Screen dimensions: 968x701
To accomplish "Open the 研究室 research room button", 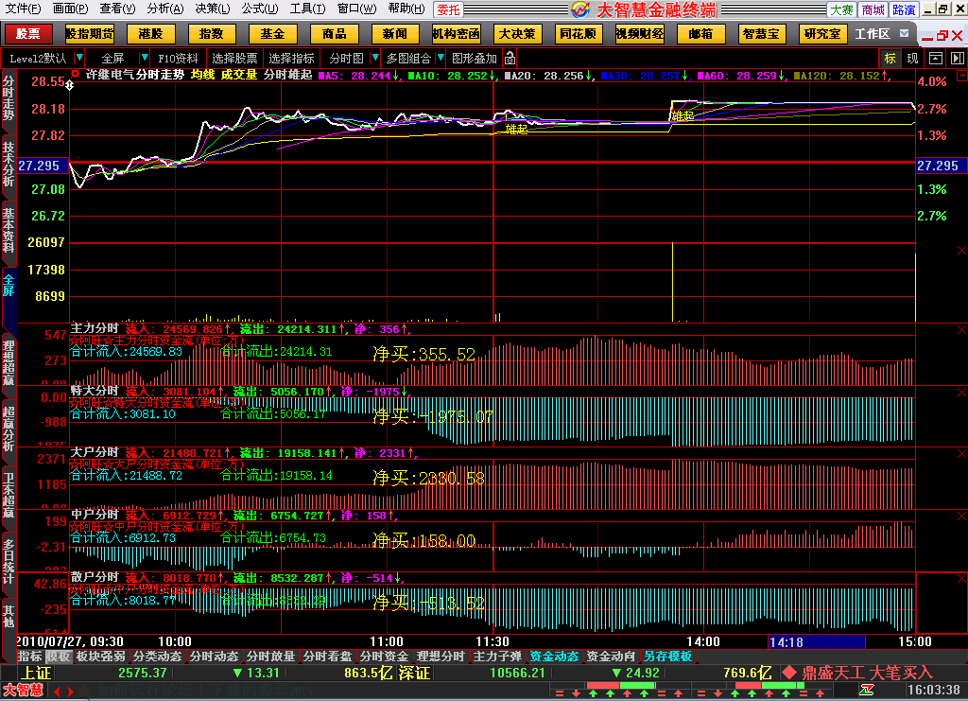I will [x=822, y=34].
